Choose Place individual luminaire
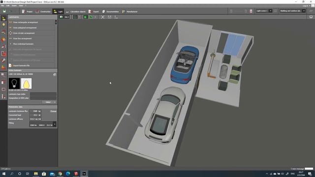 tap(31, 44)
